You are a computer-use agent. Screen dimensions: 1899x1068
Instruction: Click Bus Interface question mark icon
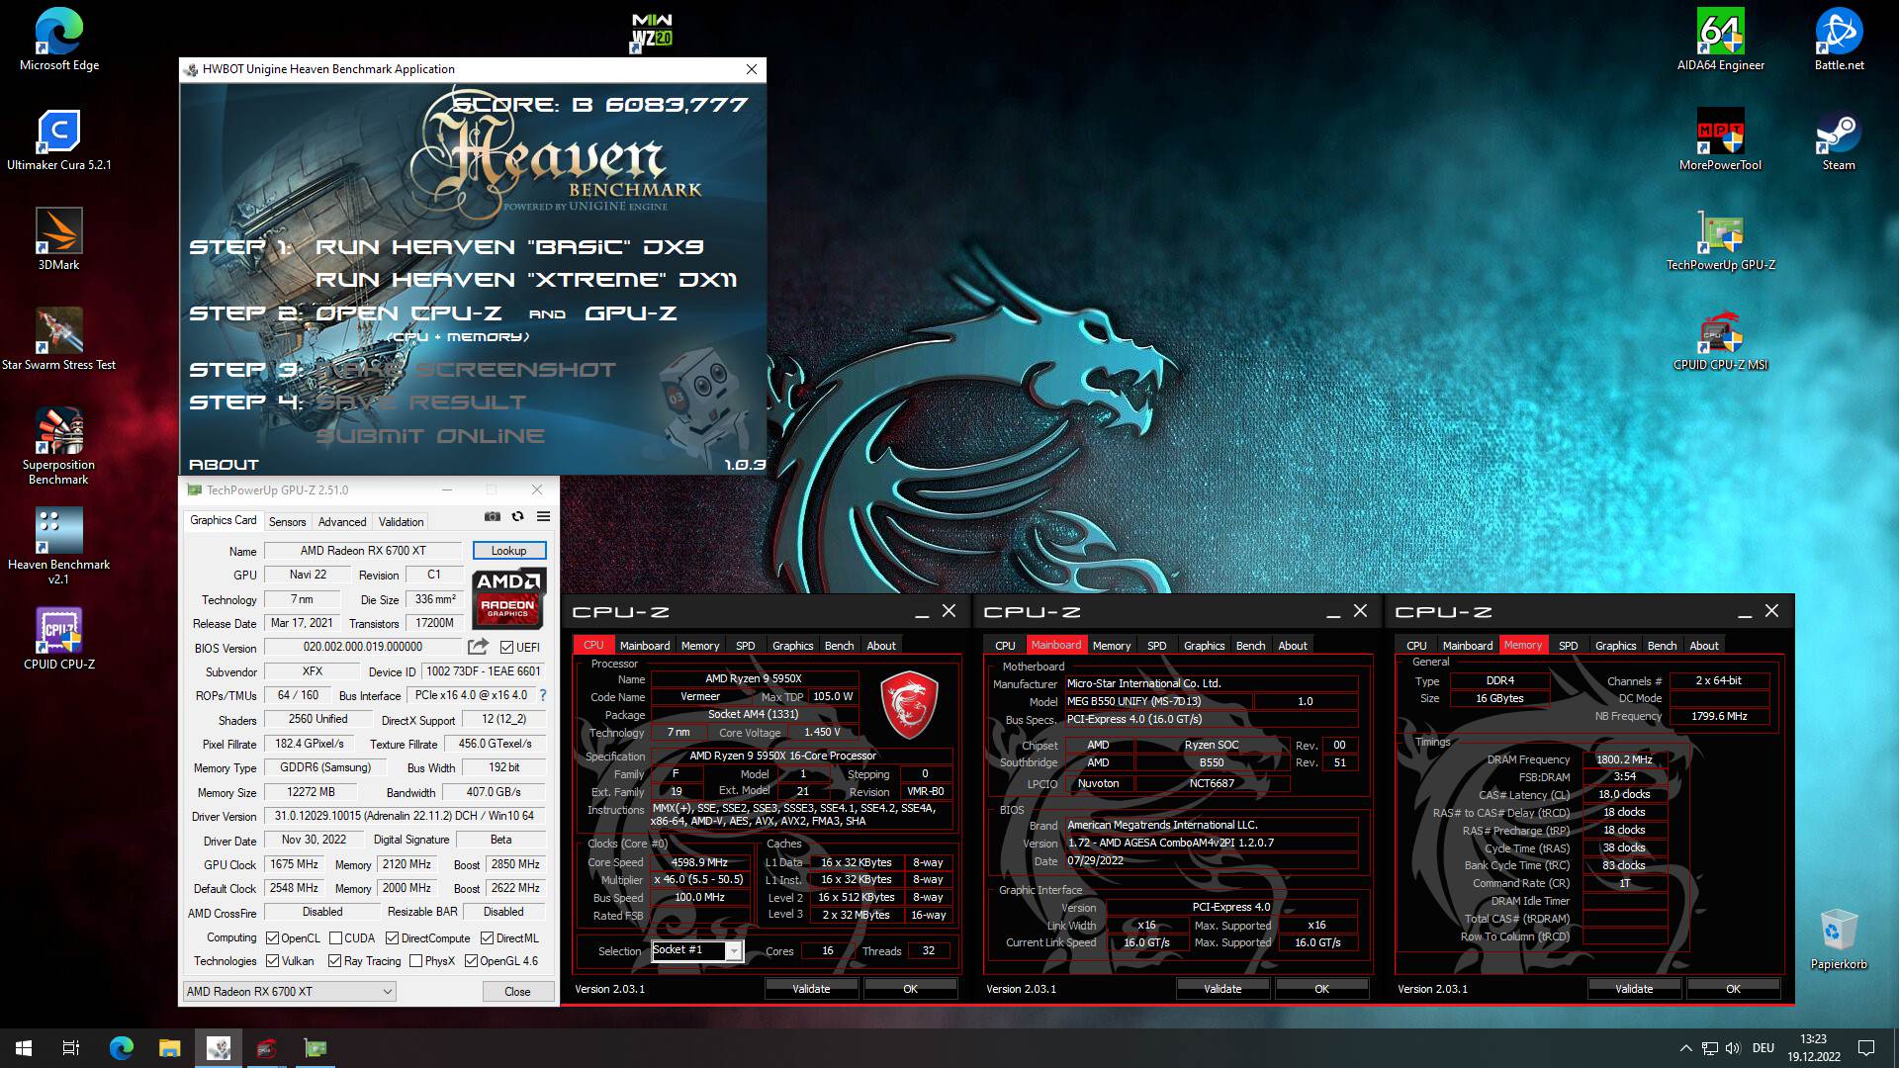tap(543, 695)
